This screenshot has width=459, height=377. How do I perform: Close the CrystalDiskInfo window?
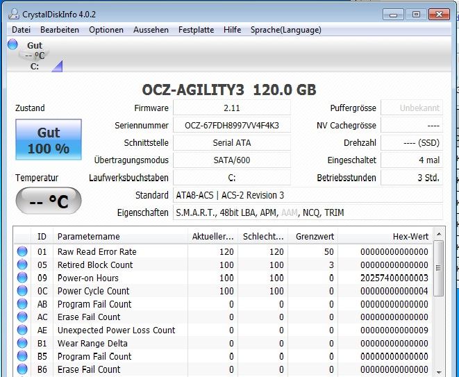pos(439,15)
